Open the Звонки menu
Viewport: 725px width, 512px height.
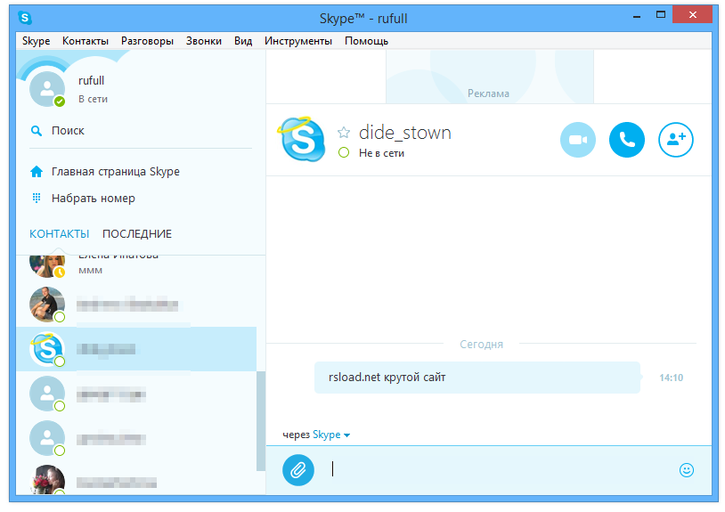click(203, 41)
